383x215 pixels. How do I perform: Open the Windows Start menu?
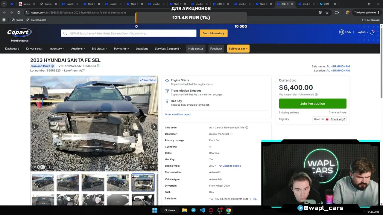[x=155, y=210]
